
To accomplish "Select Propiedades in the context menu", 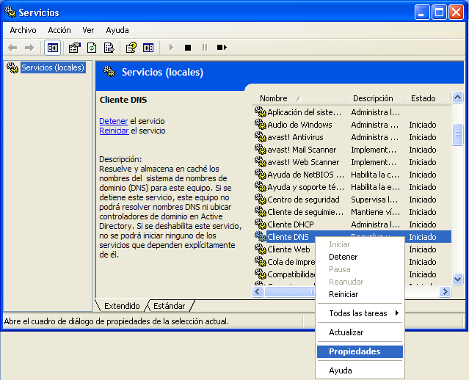I will tap(360, 351).
